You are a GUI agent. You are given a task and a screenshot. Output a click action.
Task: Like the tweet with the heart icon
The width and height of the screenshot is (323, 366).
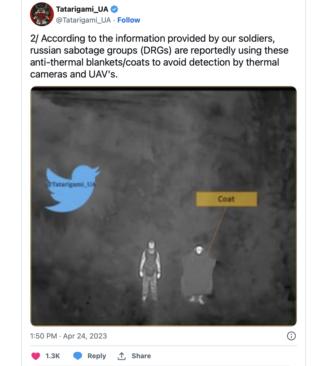(36, 356)
